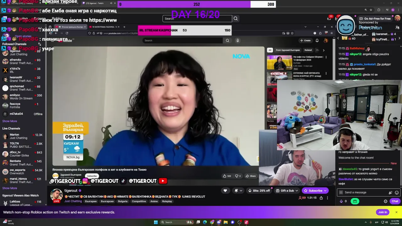Click YouTube voice search microphone icon
Image resolution: width=402 pixels, height=226 pixels.
coord(237,40)
